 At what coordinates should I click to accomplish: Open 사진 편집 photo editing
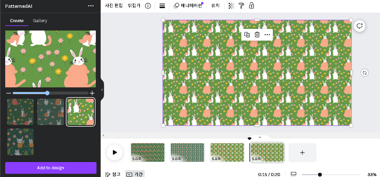[114, 6]
